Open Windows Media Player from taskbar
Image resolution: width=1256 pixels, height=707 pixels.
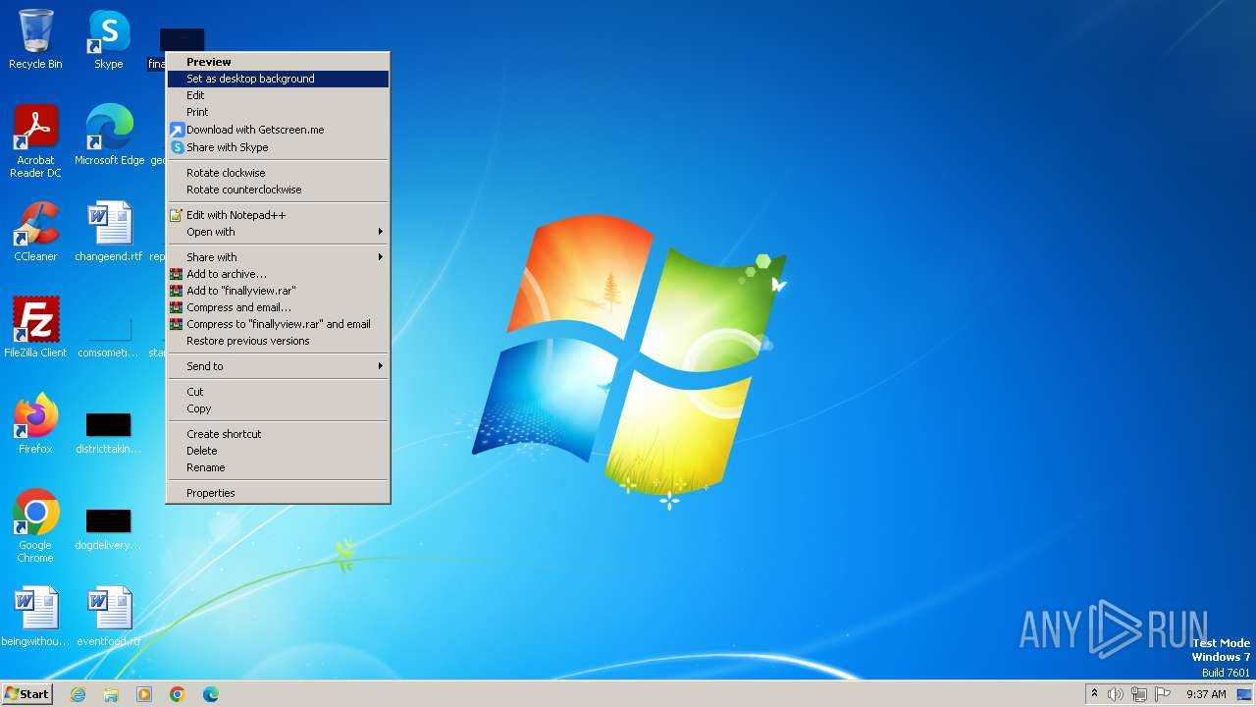point(144,694)
